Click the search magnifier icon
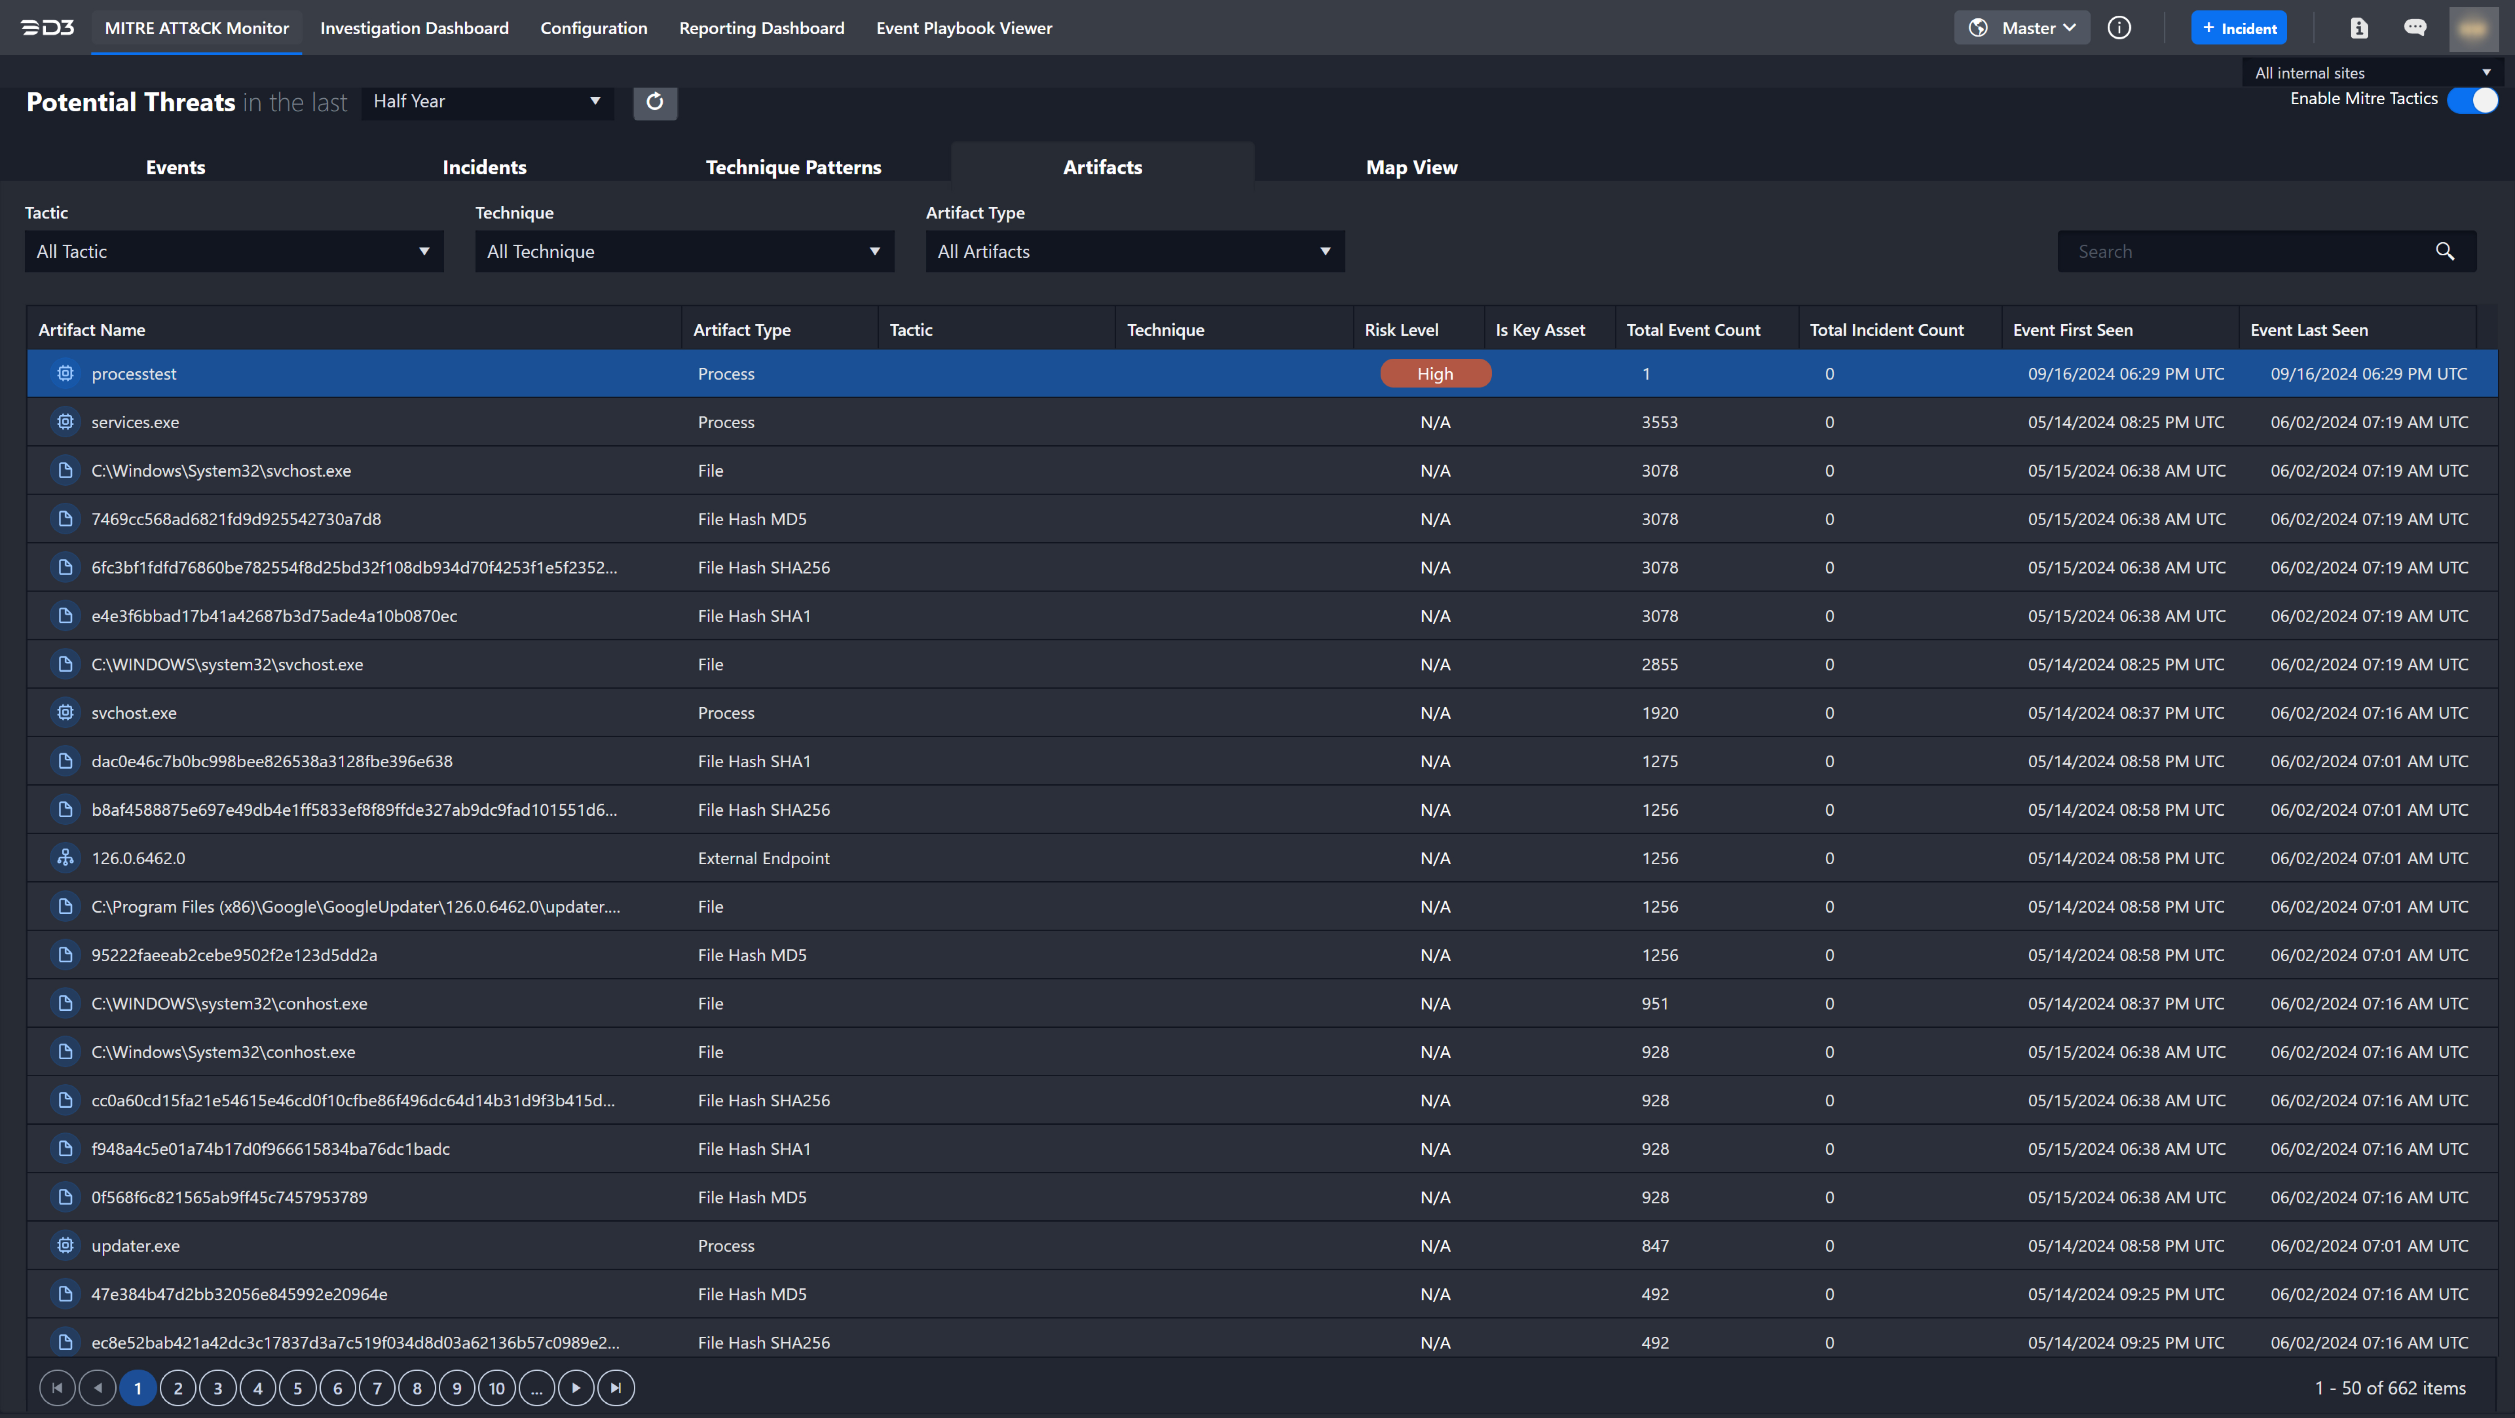Image resolution: width=2515 pixels, height=1418 pixels. coord(2444,251)
